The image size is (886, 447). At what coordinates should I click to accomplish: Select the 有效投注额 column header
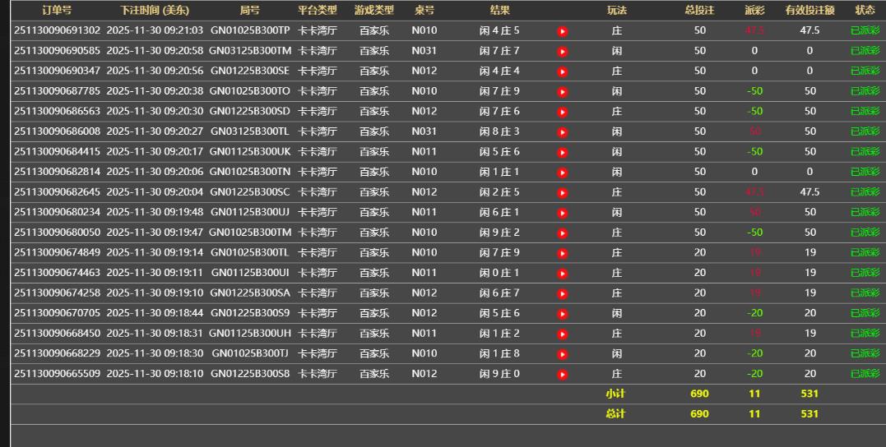tap(809, 11)
